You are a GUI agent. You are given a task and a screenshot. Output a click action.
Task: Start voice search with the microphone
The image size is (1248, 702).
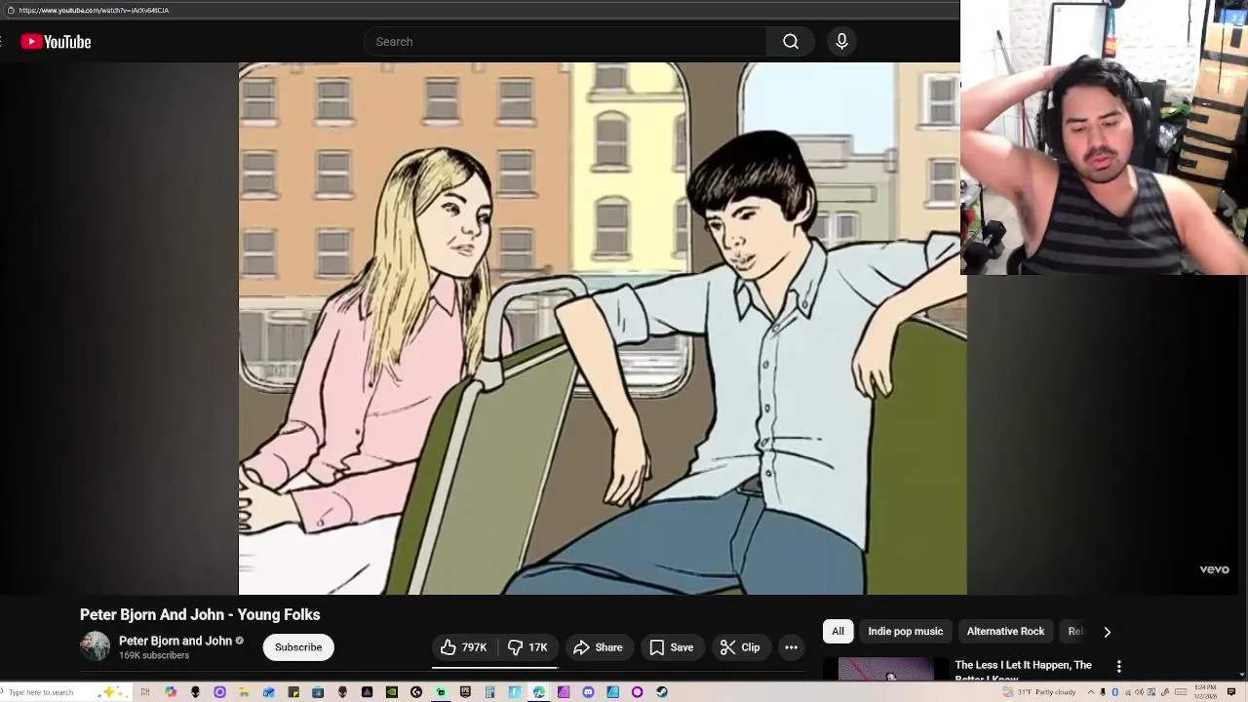click(x=841, y=42)
